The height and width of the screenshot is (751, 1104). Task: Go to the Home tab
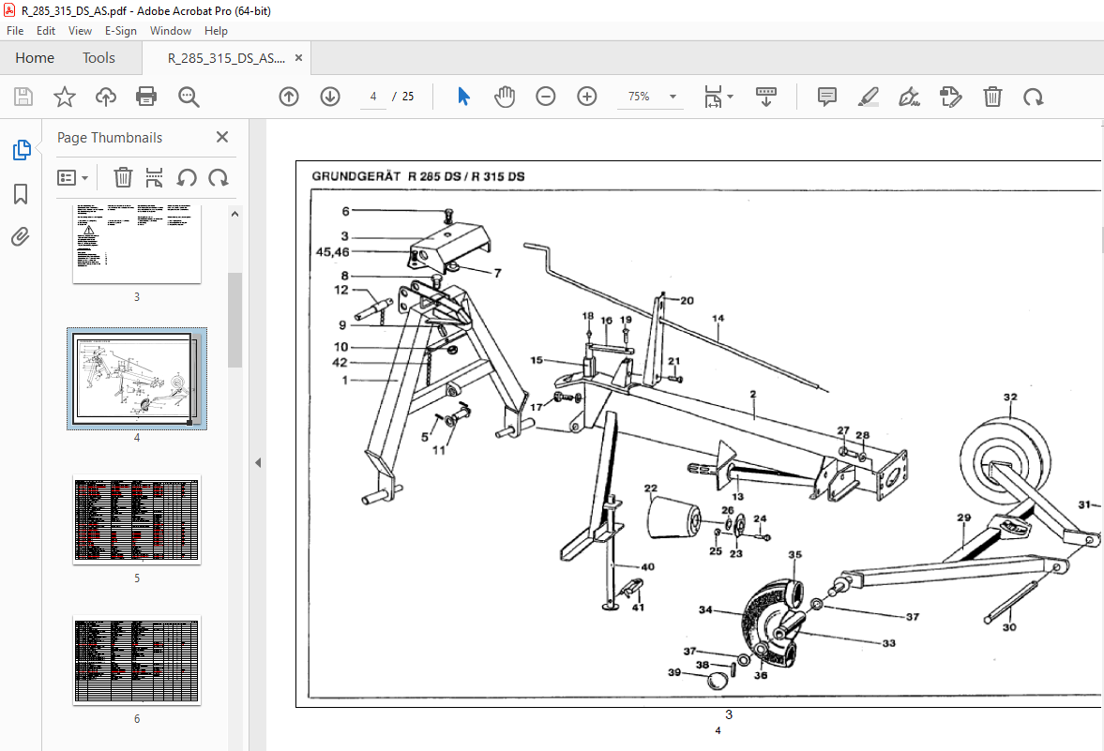coord(35,58)
